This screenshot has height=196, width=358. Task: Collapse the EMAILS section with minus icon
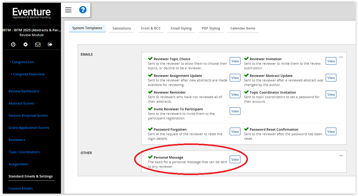click(341, 57)
